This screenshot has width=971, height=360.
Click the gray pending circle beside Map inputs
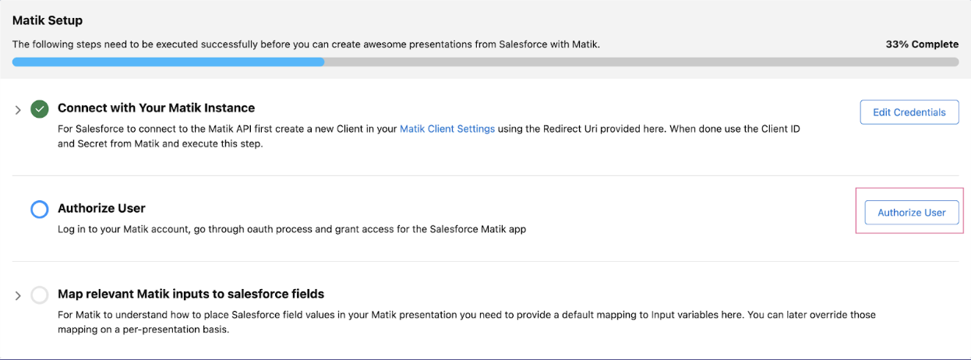(x=40, y=295)
